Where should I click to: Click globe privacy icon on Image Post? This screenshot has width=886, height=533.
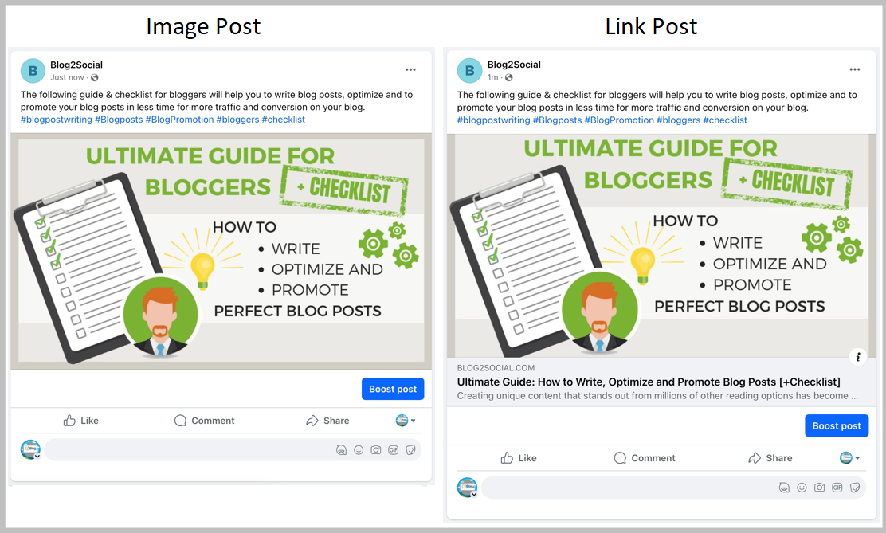click(x=95, y=77)
